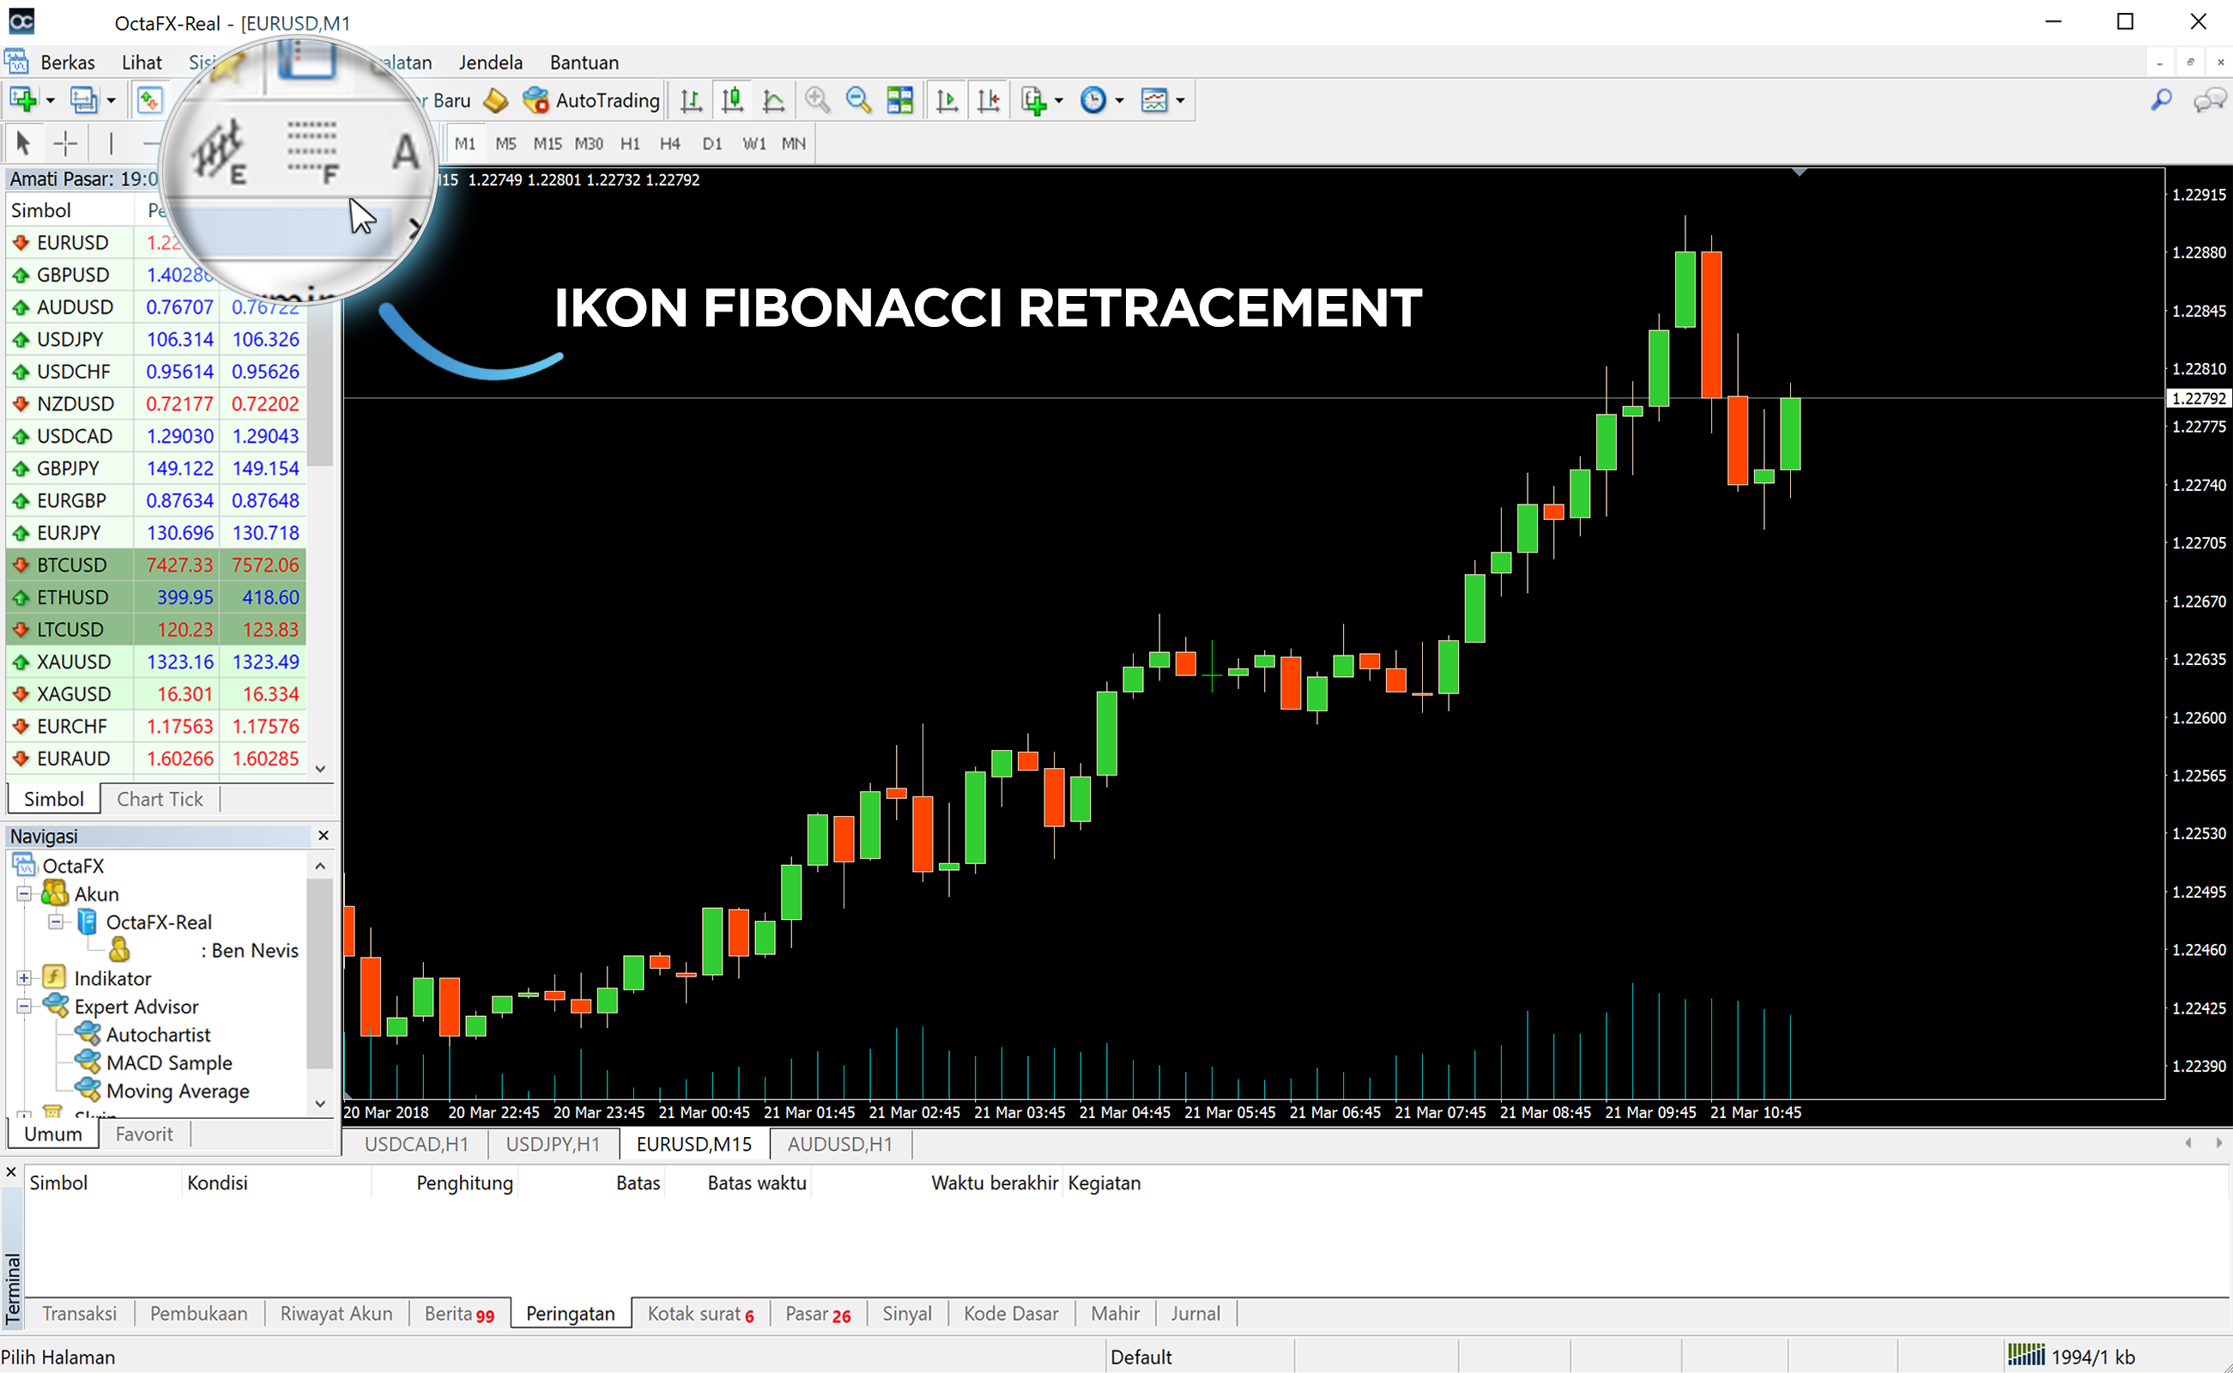Open the Lihat menu

(x=142, y=62)
